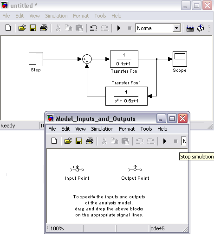
Task: Select the Step block
Action: click(36, 59)
